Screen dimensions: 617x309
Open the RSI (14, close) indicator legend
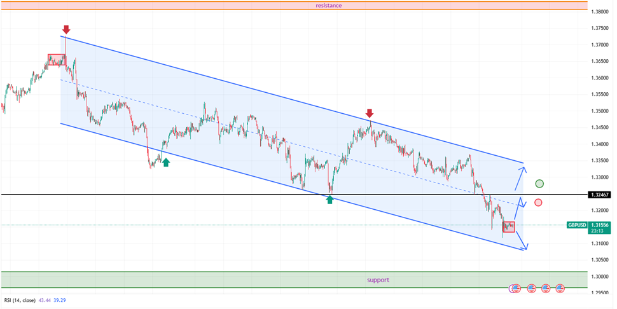click(20, 299)
